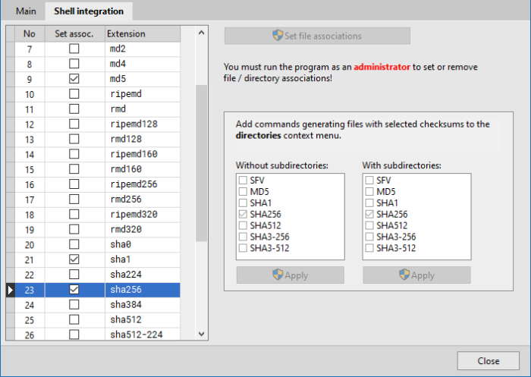This screenshot has width=531, height=377.
Task: Click the shield icon on the right Apply button
Action: pos(404,275)
